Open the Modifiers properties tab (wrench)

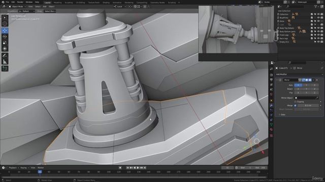(x=271, y=105)
